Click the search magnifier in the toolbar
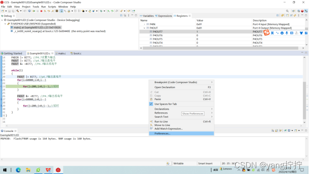This screenshot has height=174, width=309. point(287,11)
